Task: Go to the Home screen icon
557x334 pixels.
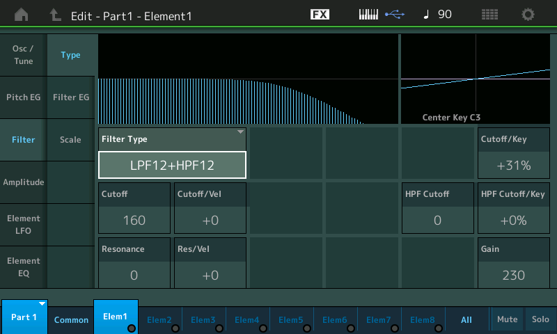Action: point(22,15)
